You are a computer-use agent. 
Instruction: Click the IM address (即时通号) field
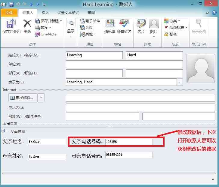point(179,116)
